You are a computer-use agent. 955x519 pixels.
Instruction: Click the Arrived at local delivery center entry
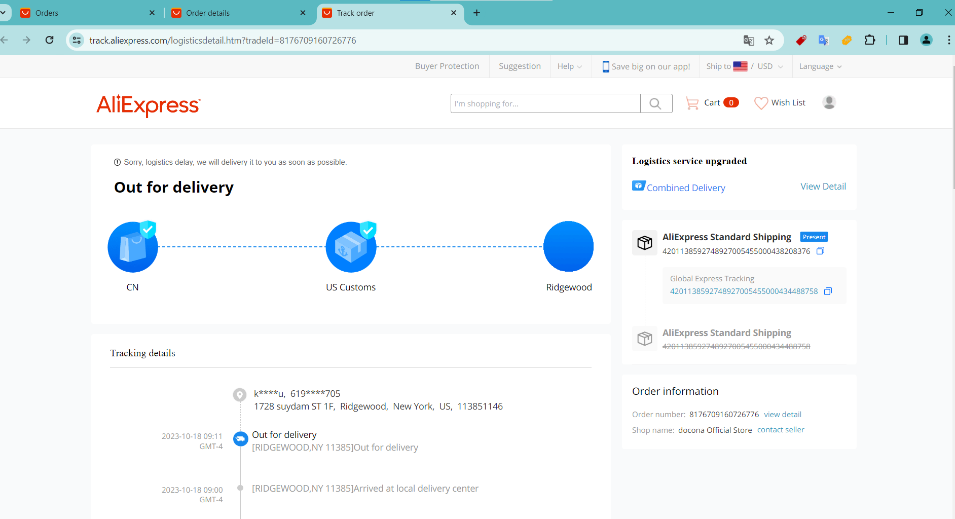[365, 489]
